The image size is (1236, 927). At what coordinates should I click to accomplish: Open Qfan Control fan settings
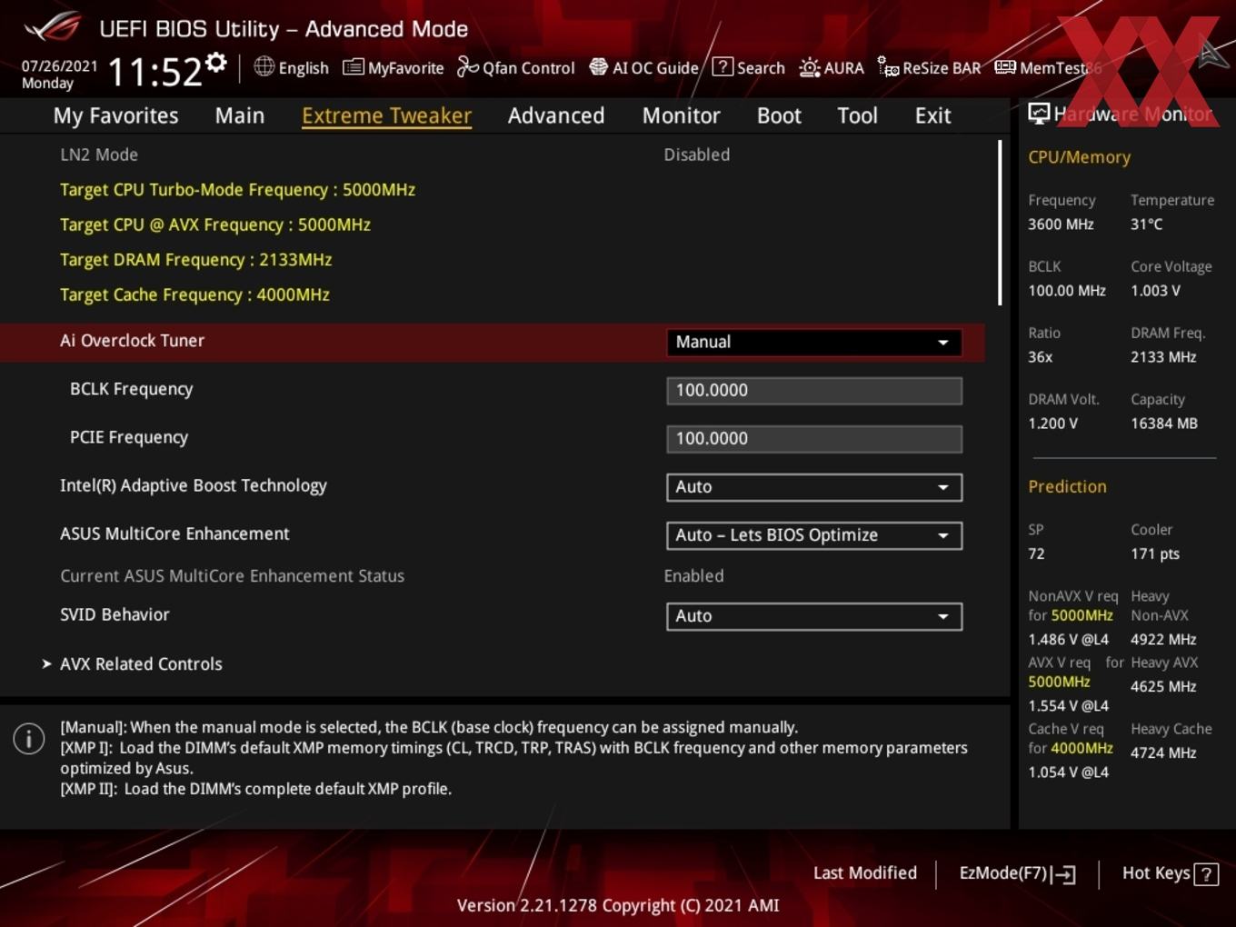pyautogui.click(x=515, y=67)
